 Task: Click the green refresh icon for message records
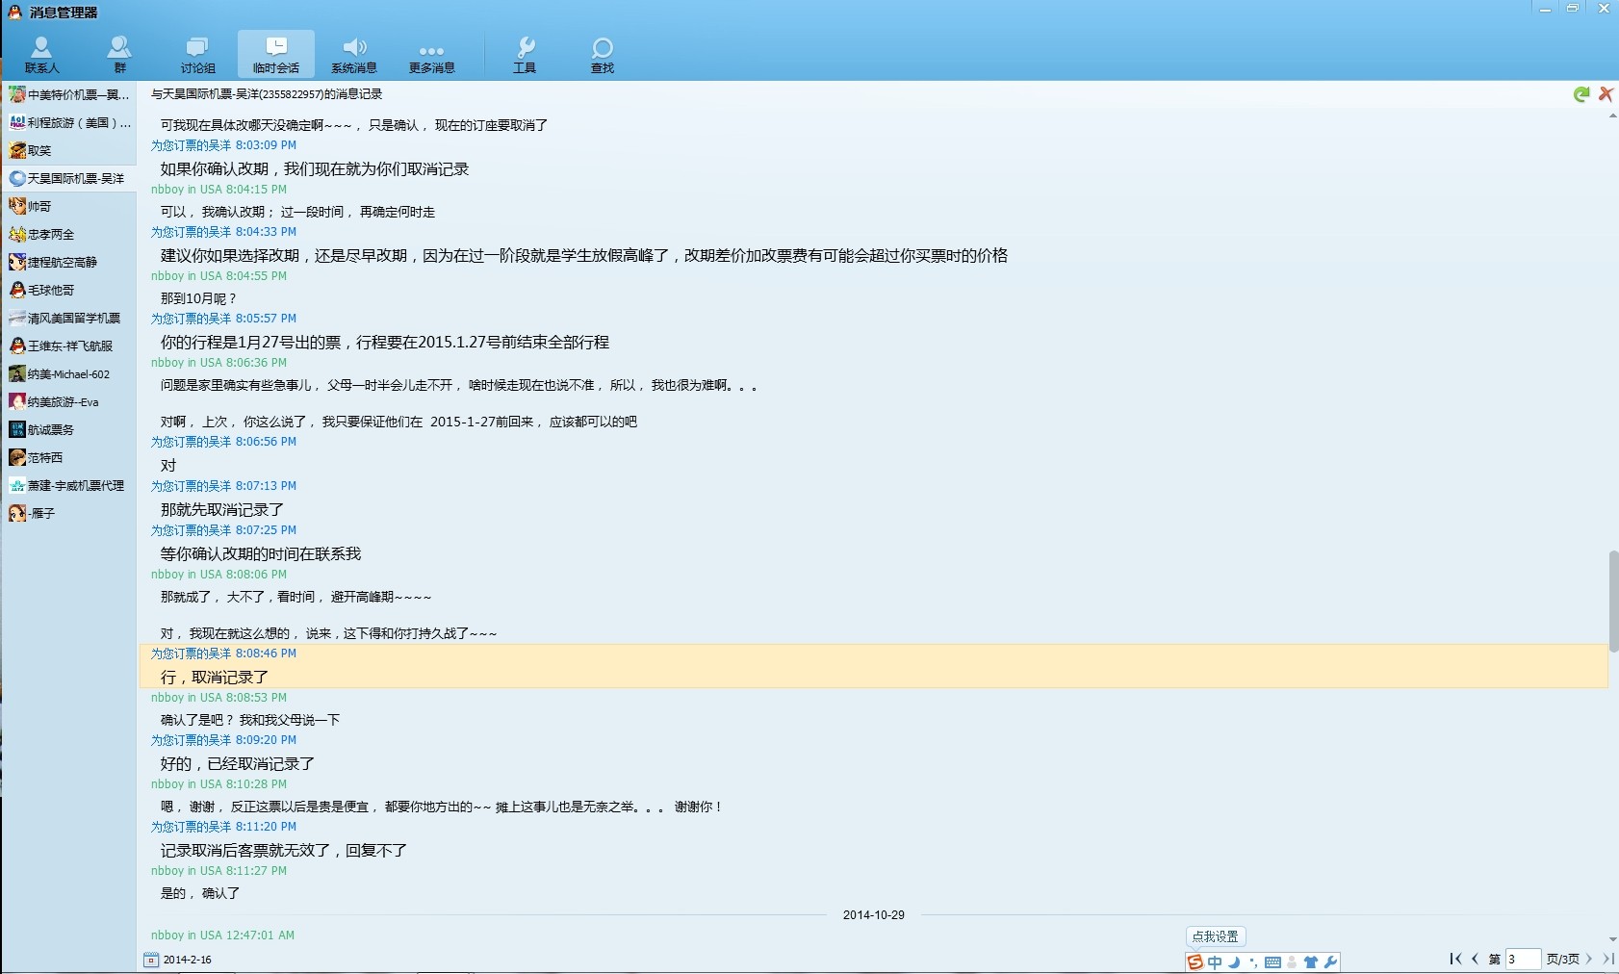pyautogui.click(x=1581, y=94)
